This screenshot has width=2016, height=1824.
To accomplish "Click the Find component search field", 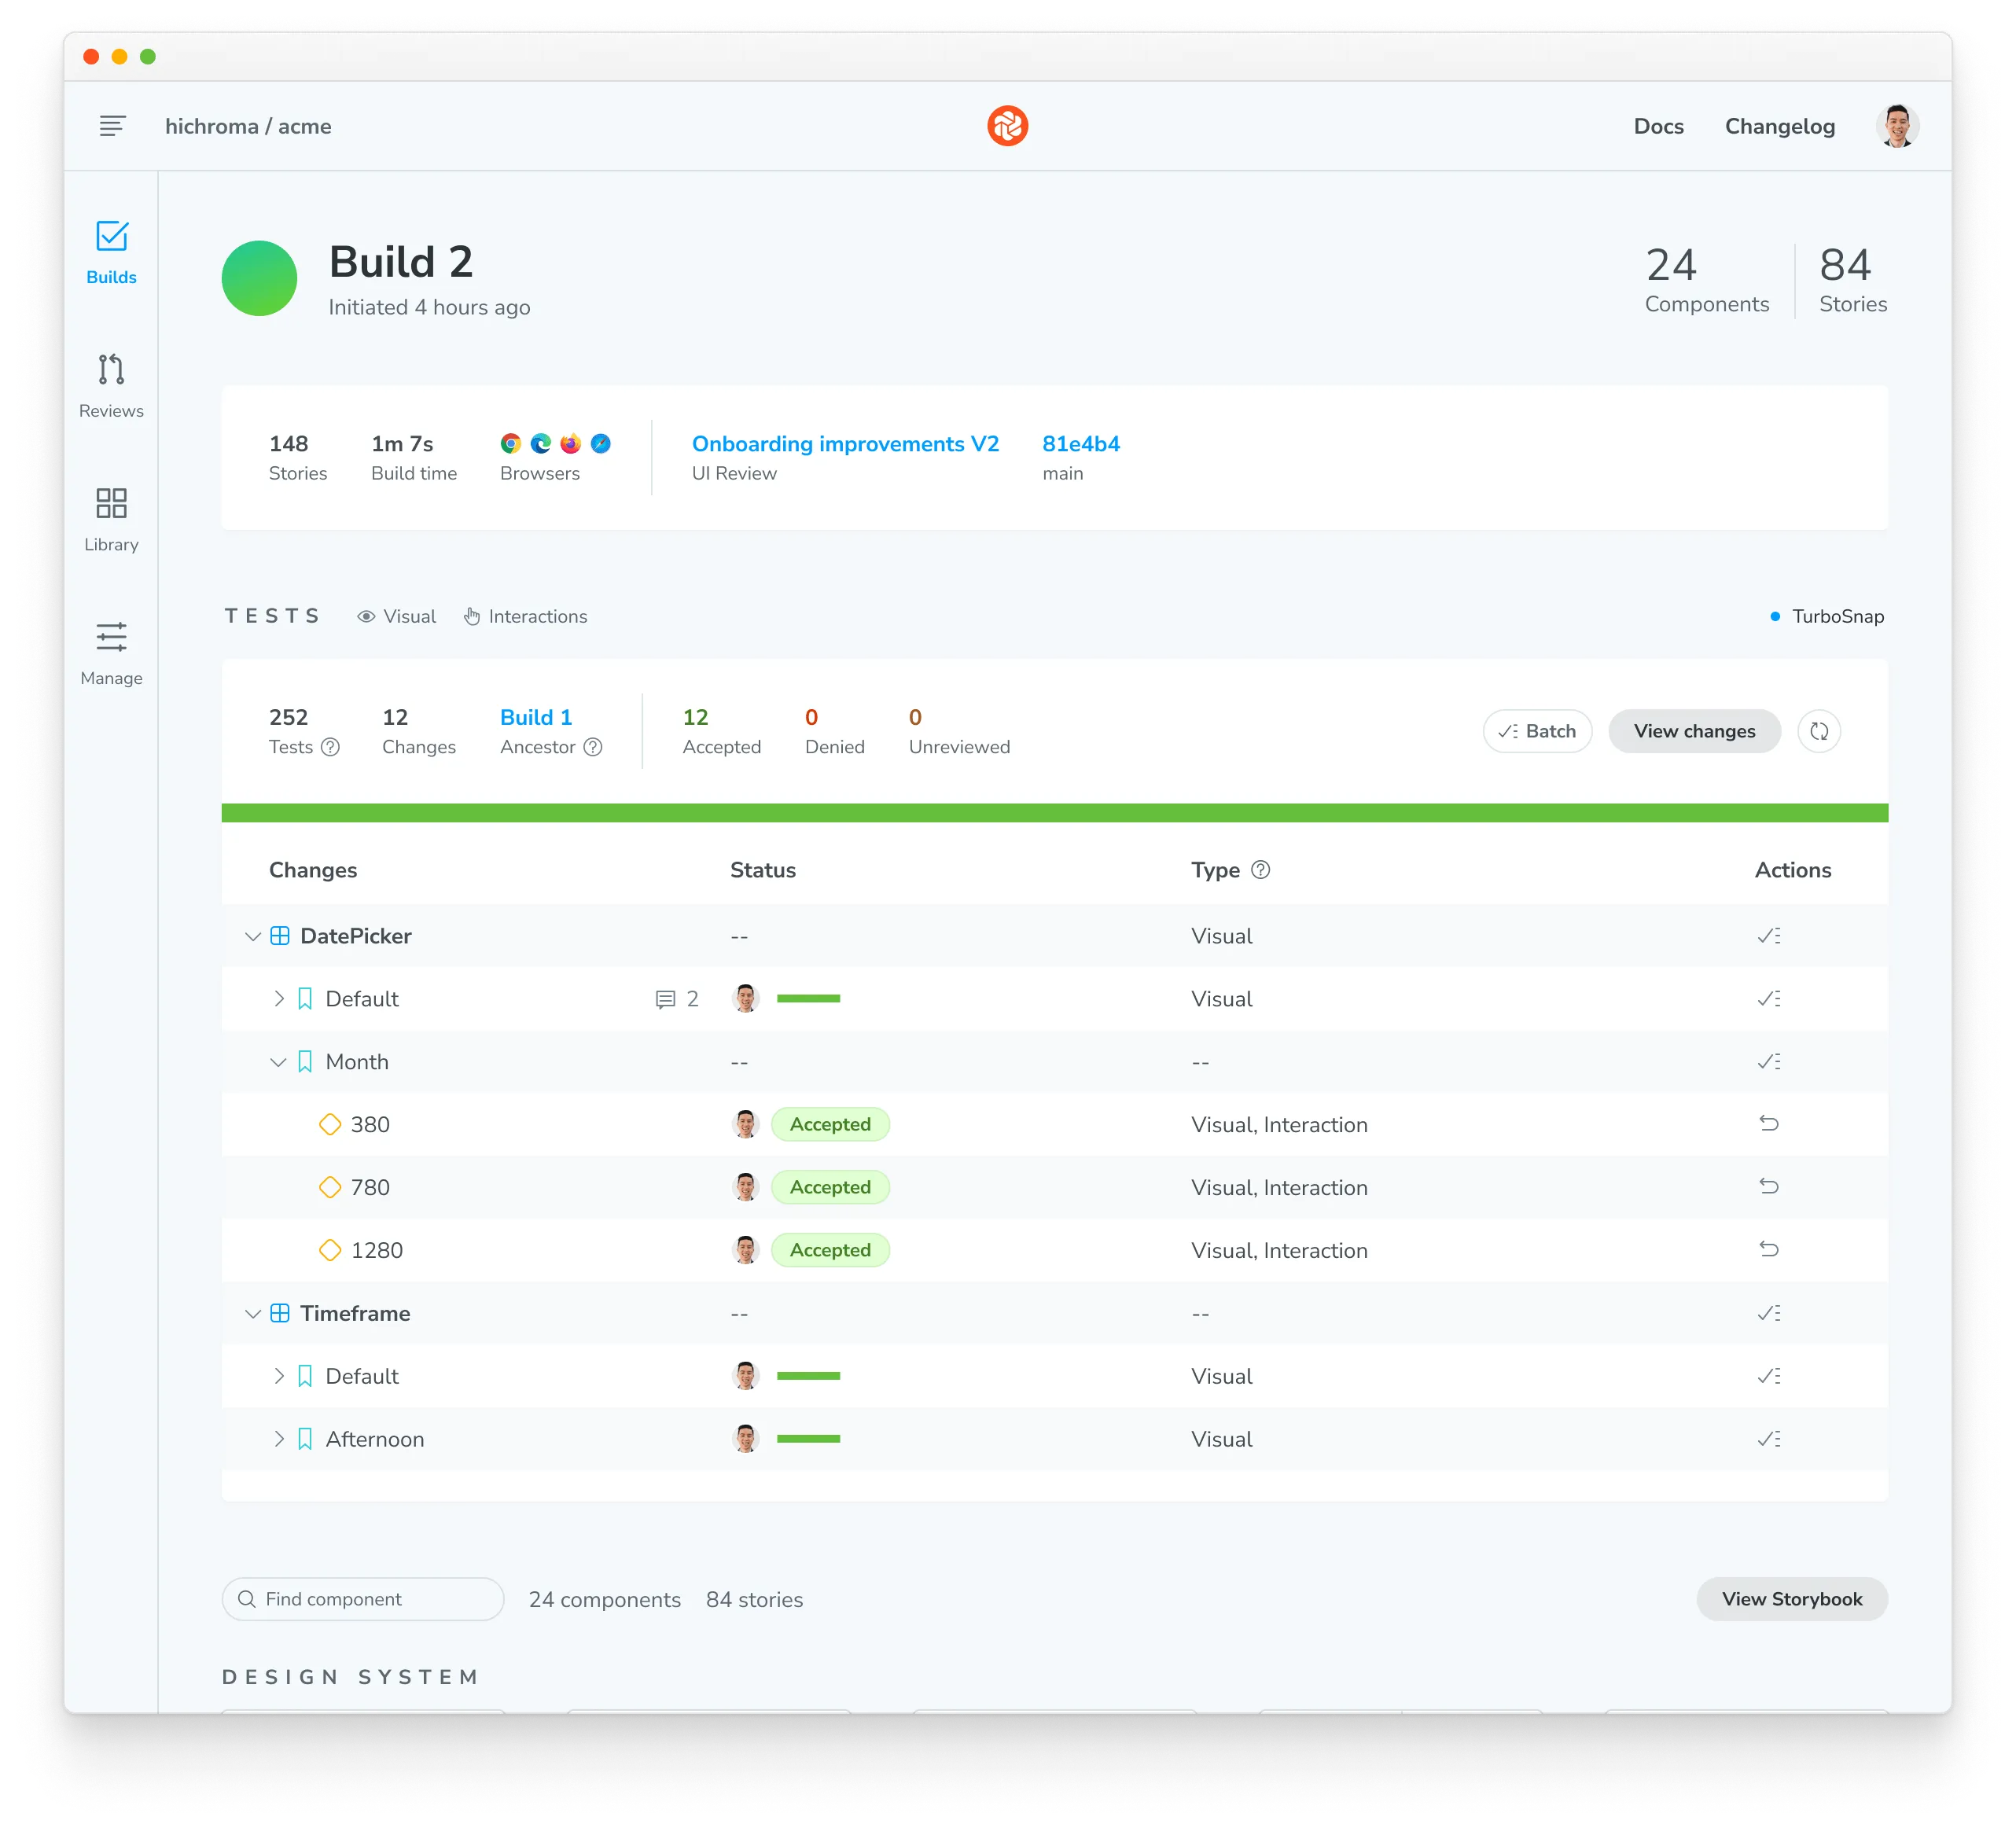I will (363, 1599).
